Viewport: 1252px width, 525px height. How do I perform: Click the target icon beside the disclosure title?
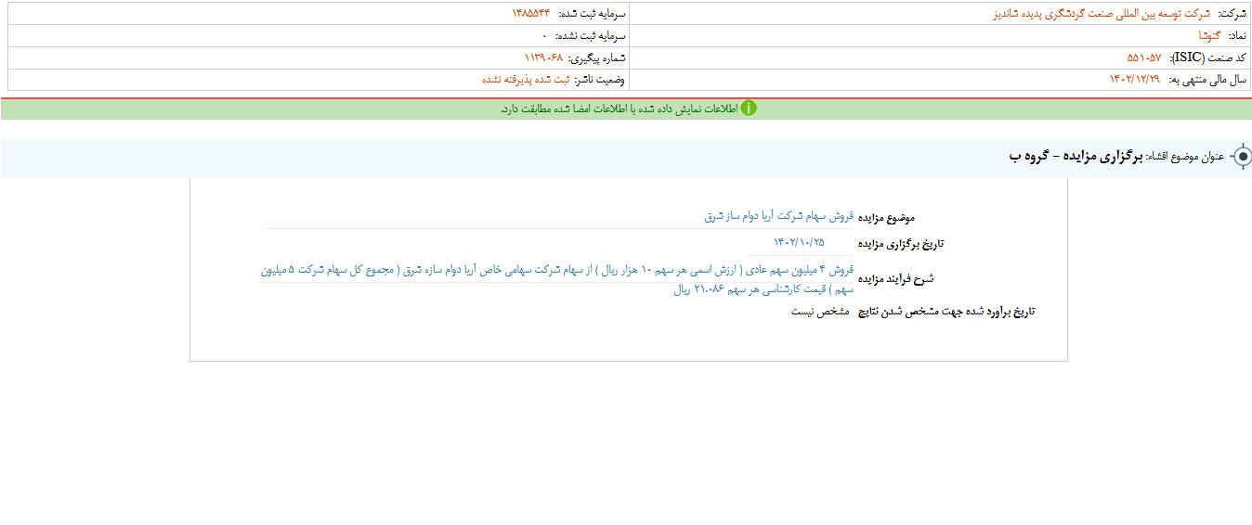1240,157
